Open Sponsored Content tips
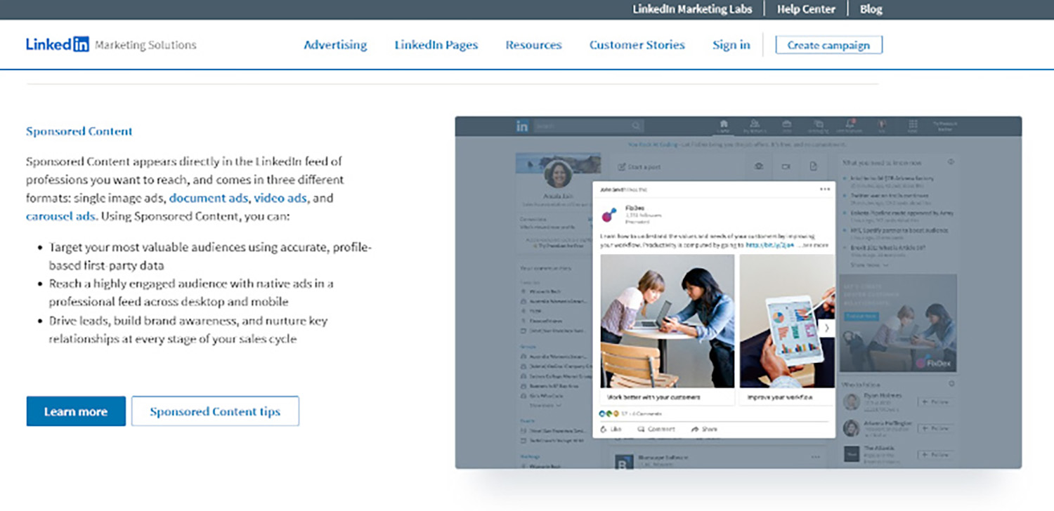The width and height of the screenshot is (1054, 511). [x=215, y=411]
